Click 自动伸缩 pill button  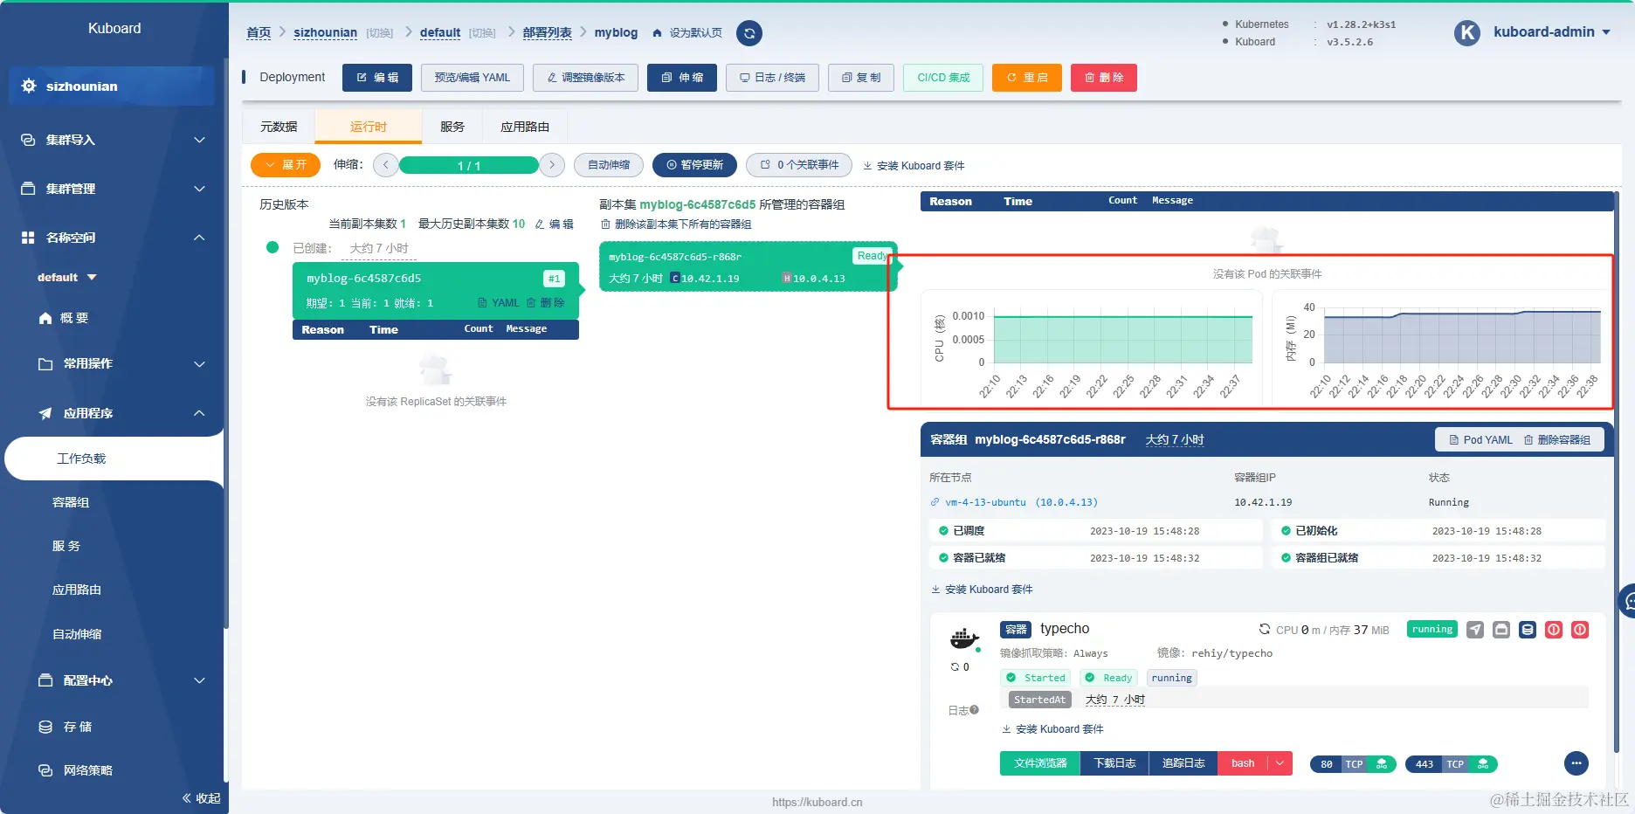(x=609, y=165)
